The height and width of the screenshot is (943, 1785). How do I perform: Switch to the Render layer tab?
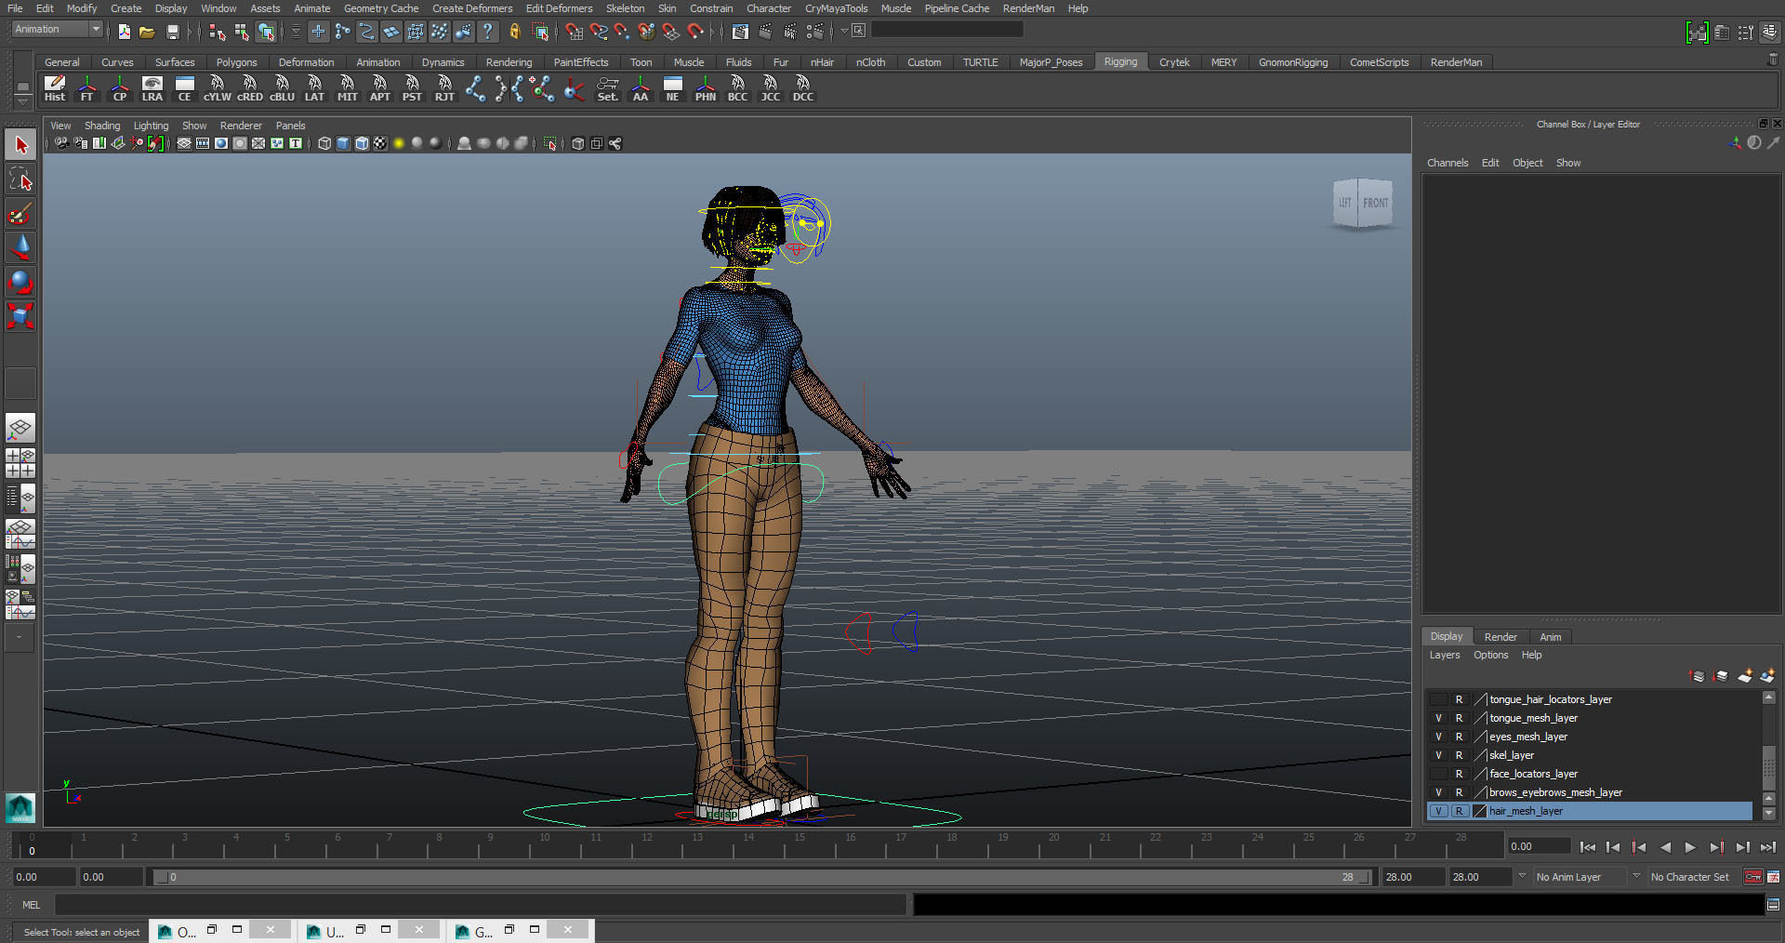(x=1500, y=637)
